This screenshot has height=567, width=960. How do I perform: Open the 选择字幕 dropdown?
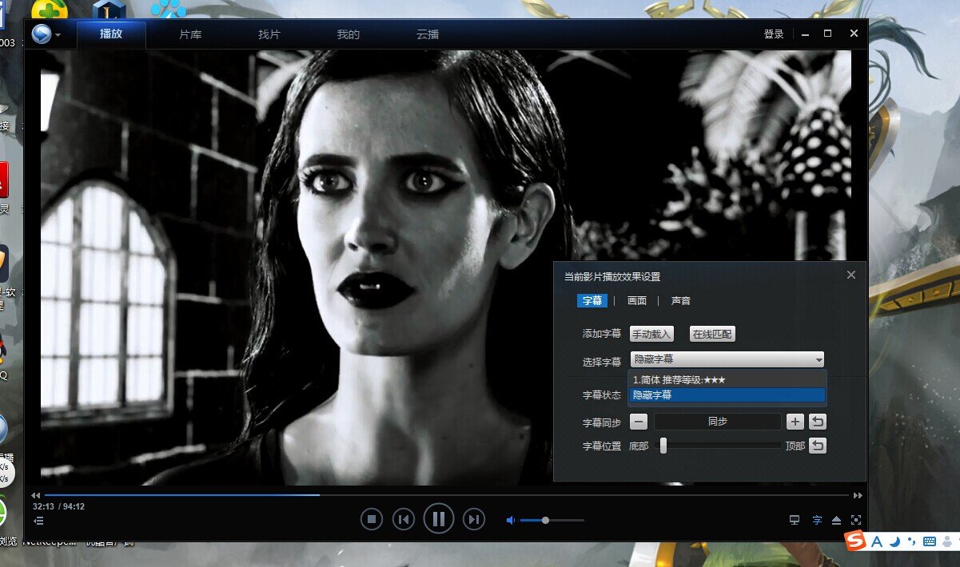point(727,360)
